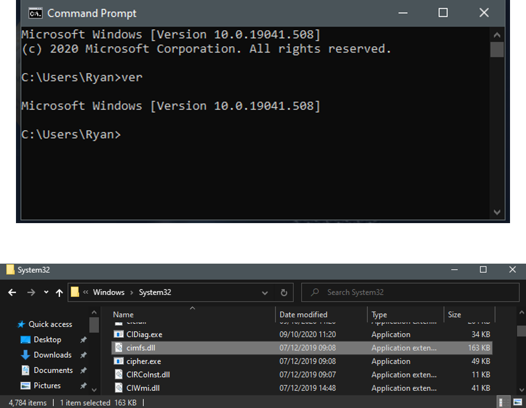
Task: Click the Quick access star icon
Action: point(21,324)
